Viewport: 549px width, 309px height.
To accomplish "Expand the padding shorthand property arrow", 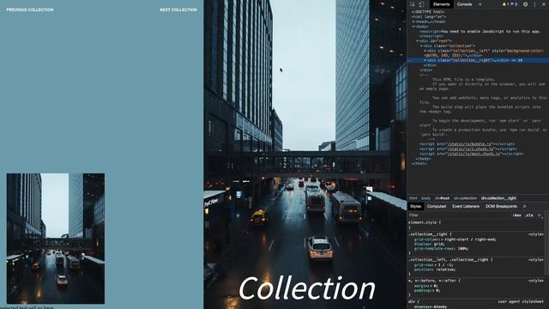I will coord(432,290).
